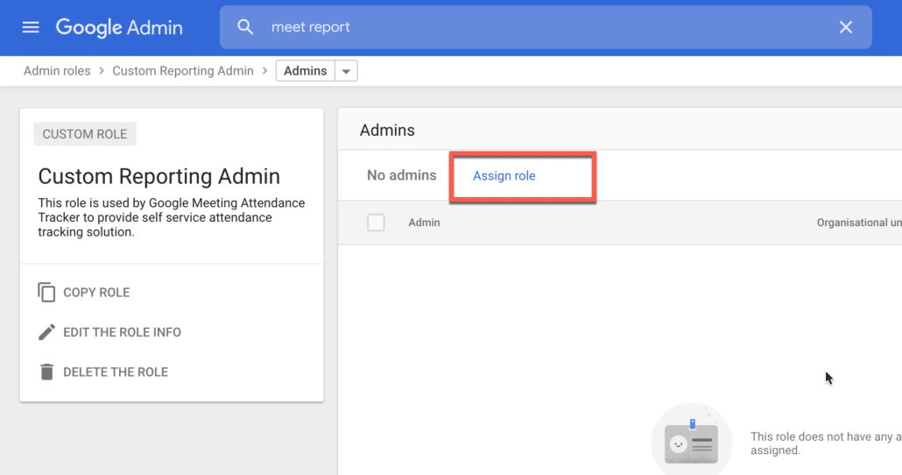The height and width of the screenshot is (475, 902).
Task: Click COPY ROLE label
Action: (x=96, y=293)
